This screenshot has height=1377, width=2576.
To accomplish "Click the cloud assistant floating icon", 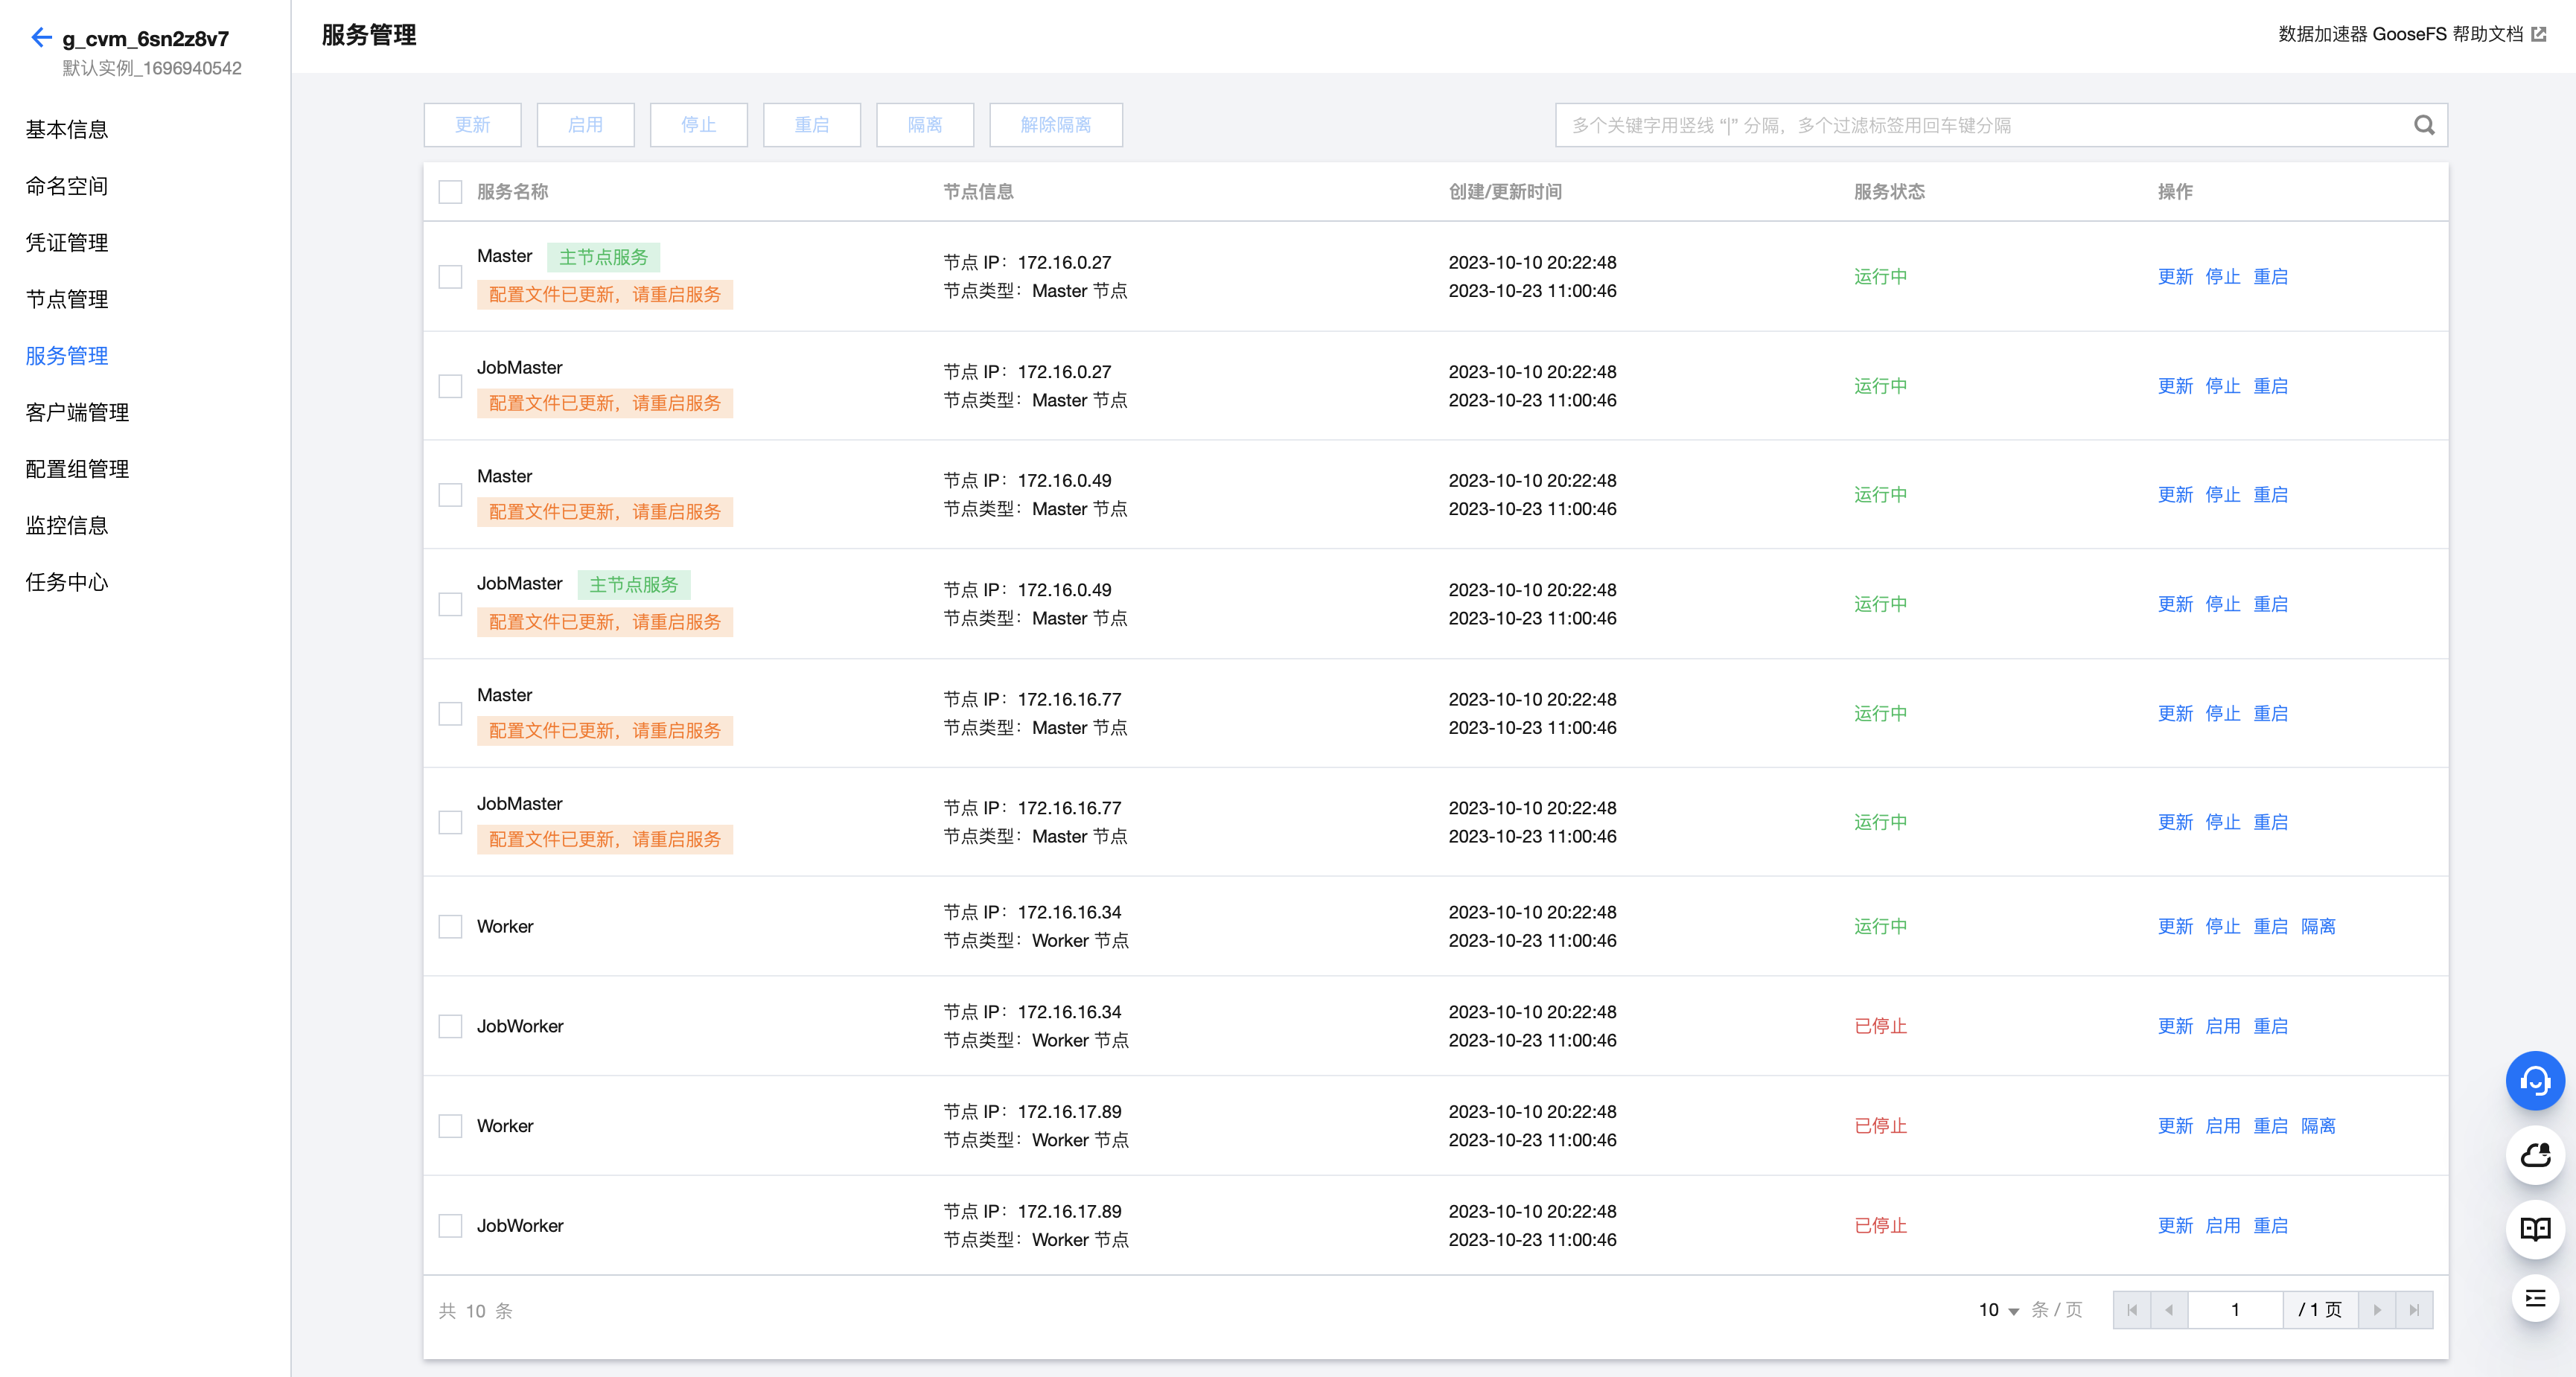I will 2534,1155.
